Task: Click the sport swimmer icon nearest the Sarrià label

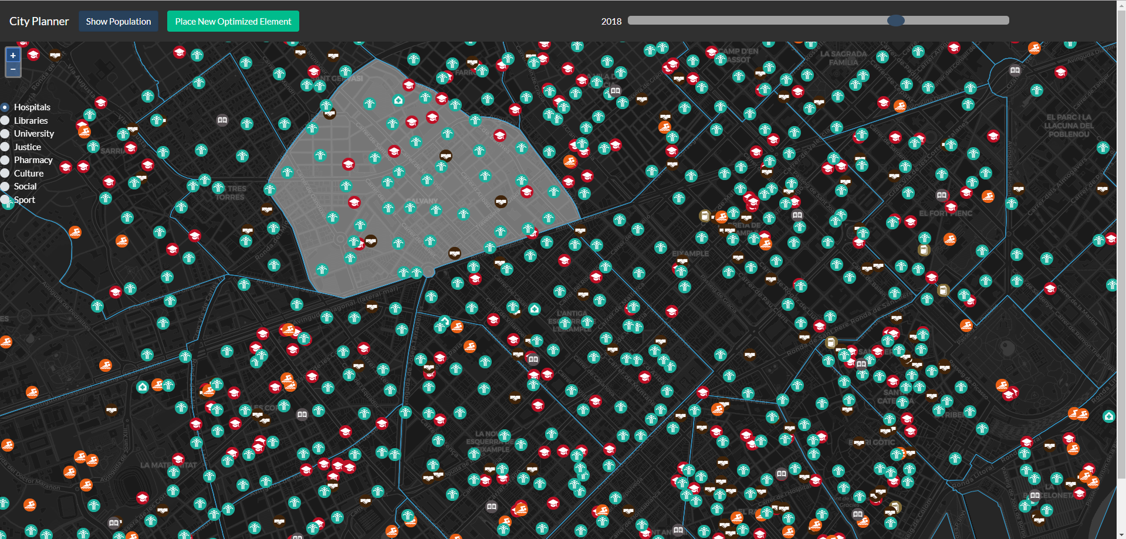Action: (84, 131)
